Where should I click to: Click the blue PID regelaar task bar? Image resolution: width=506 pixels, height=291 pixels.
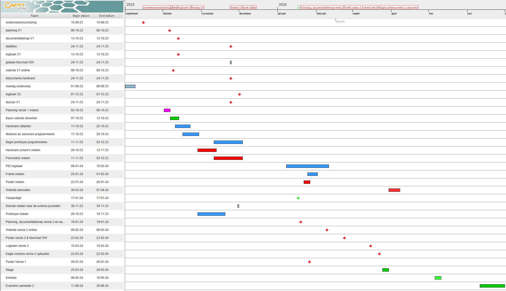coord(307,166)
